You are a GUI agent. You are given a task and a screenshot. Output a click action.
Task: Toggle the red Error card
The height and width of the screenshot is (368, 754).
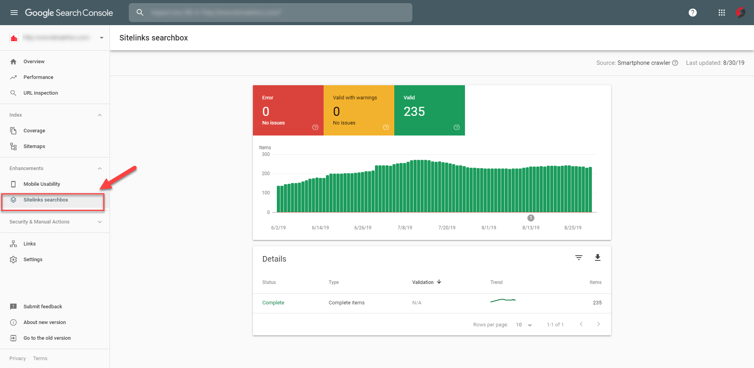click(288, 110)
